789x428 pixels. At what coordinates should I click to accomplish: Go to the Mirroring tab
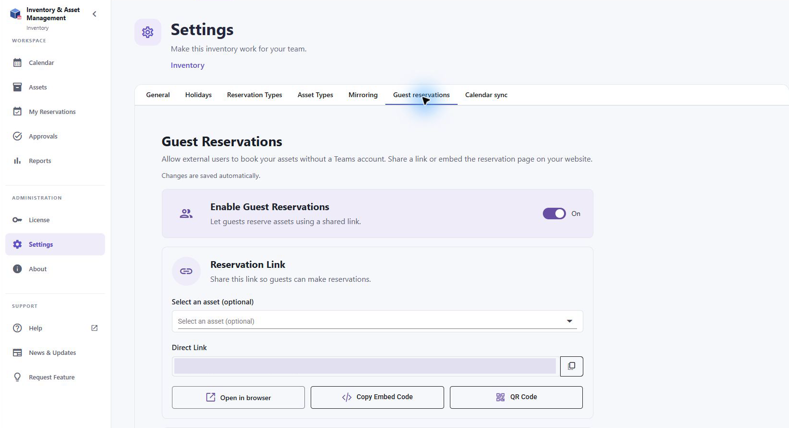363,95
